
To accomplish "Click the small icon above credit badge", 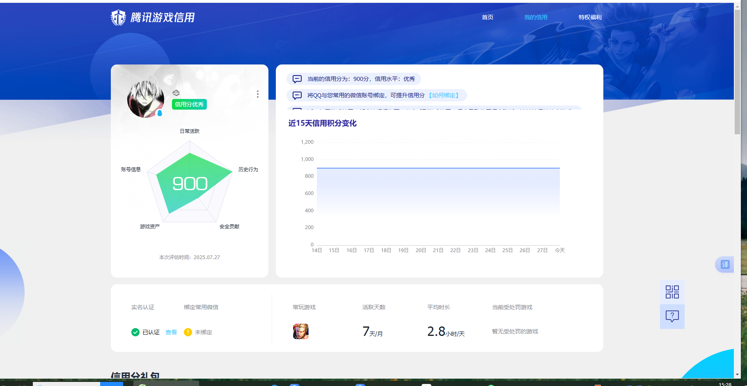I will 176,93.
